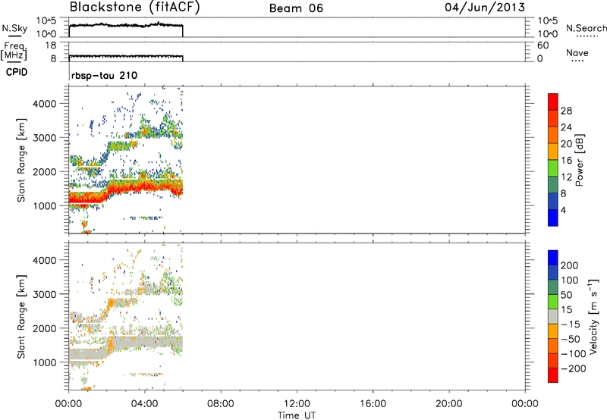Click the Slant Range label of velocity panel

click(21, 317)
